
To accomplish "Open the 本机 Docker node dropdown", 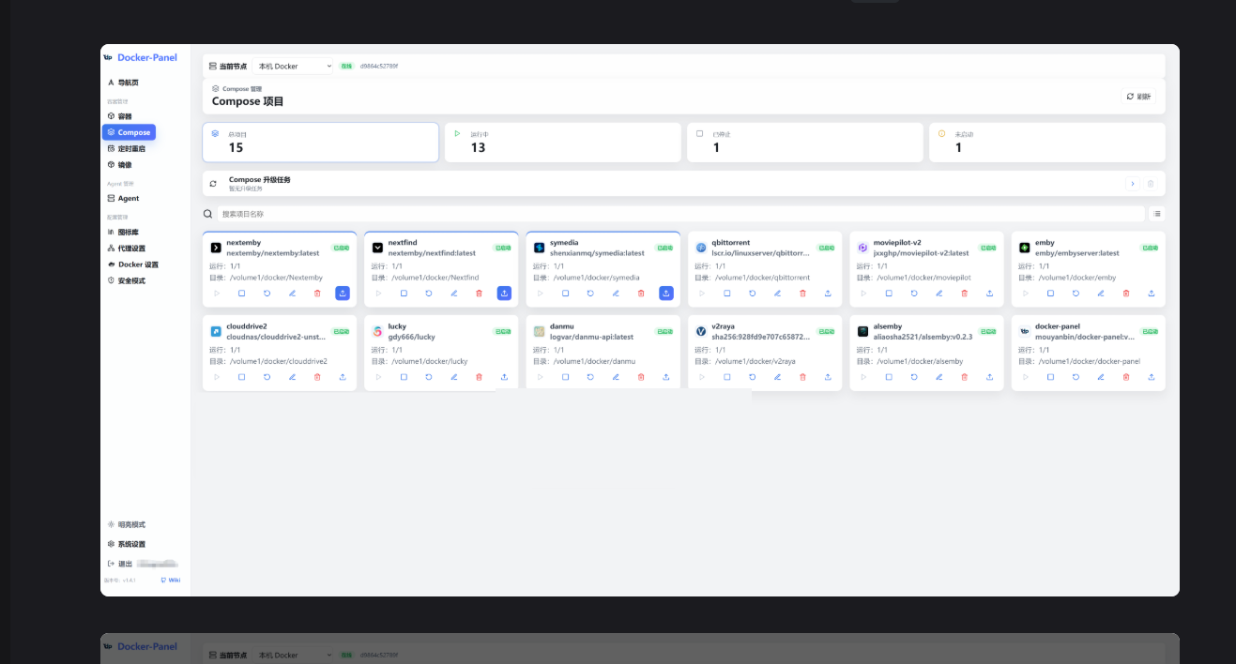I will (x=293, y=67).
